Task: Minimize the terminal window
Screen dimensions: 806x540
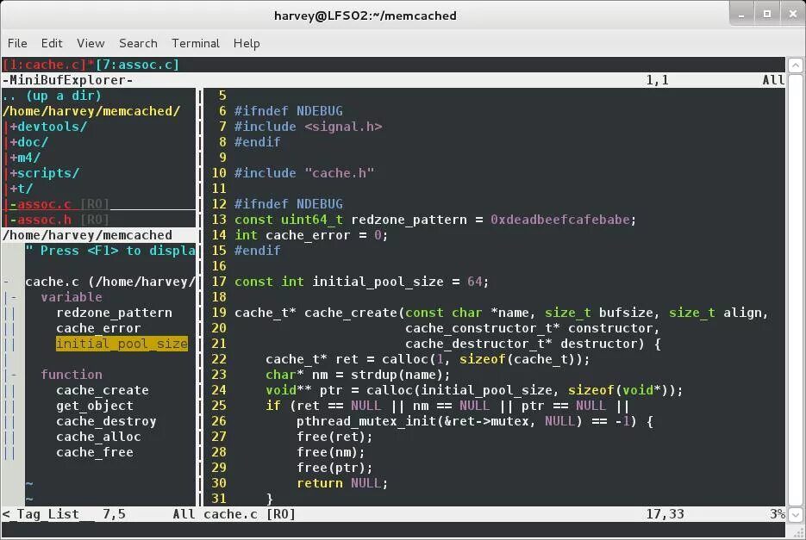Action: (741, 15)
